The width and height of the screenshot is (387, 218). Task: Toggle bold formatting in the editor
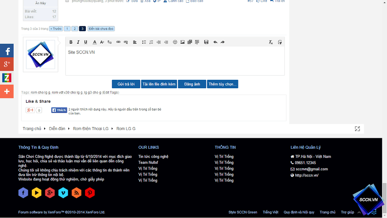point(71,42)
